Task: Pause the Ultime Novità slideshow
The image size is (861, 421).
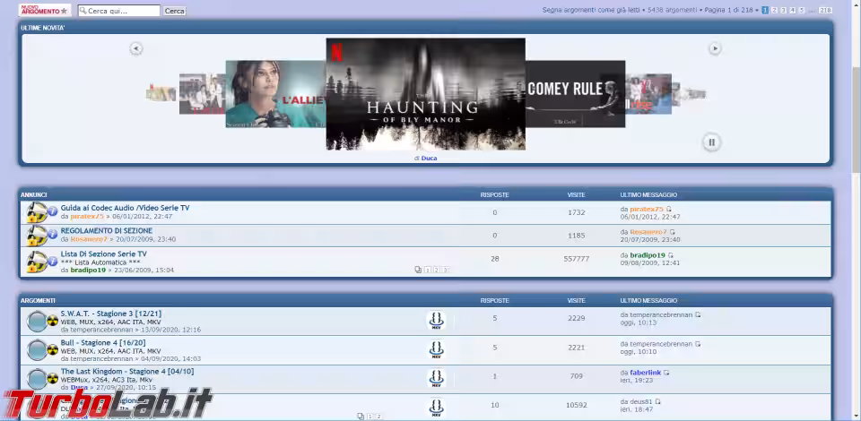Action: 711,142
